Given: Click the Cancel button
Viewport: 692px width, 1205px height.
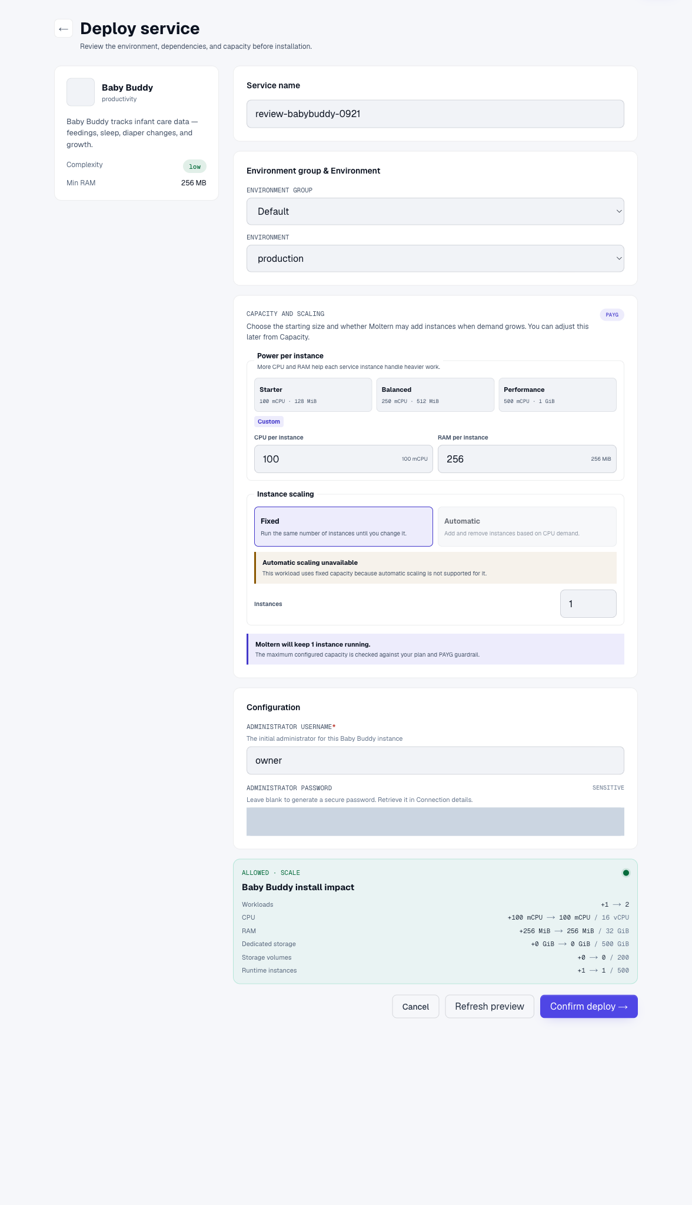Looking at the screenshot, I should click(415, 1007).
